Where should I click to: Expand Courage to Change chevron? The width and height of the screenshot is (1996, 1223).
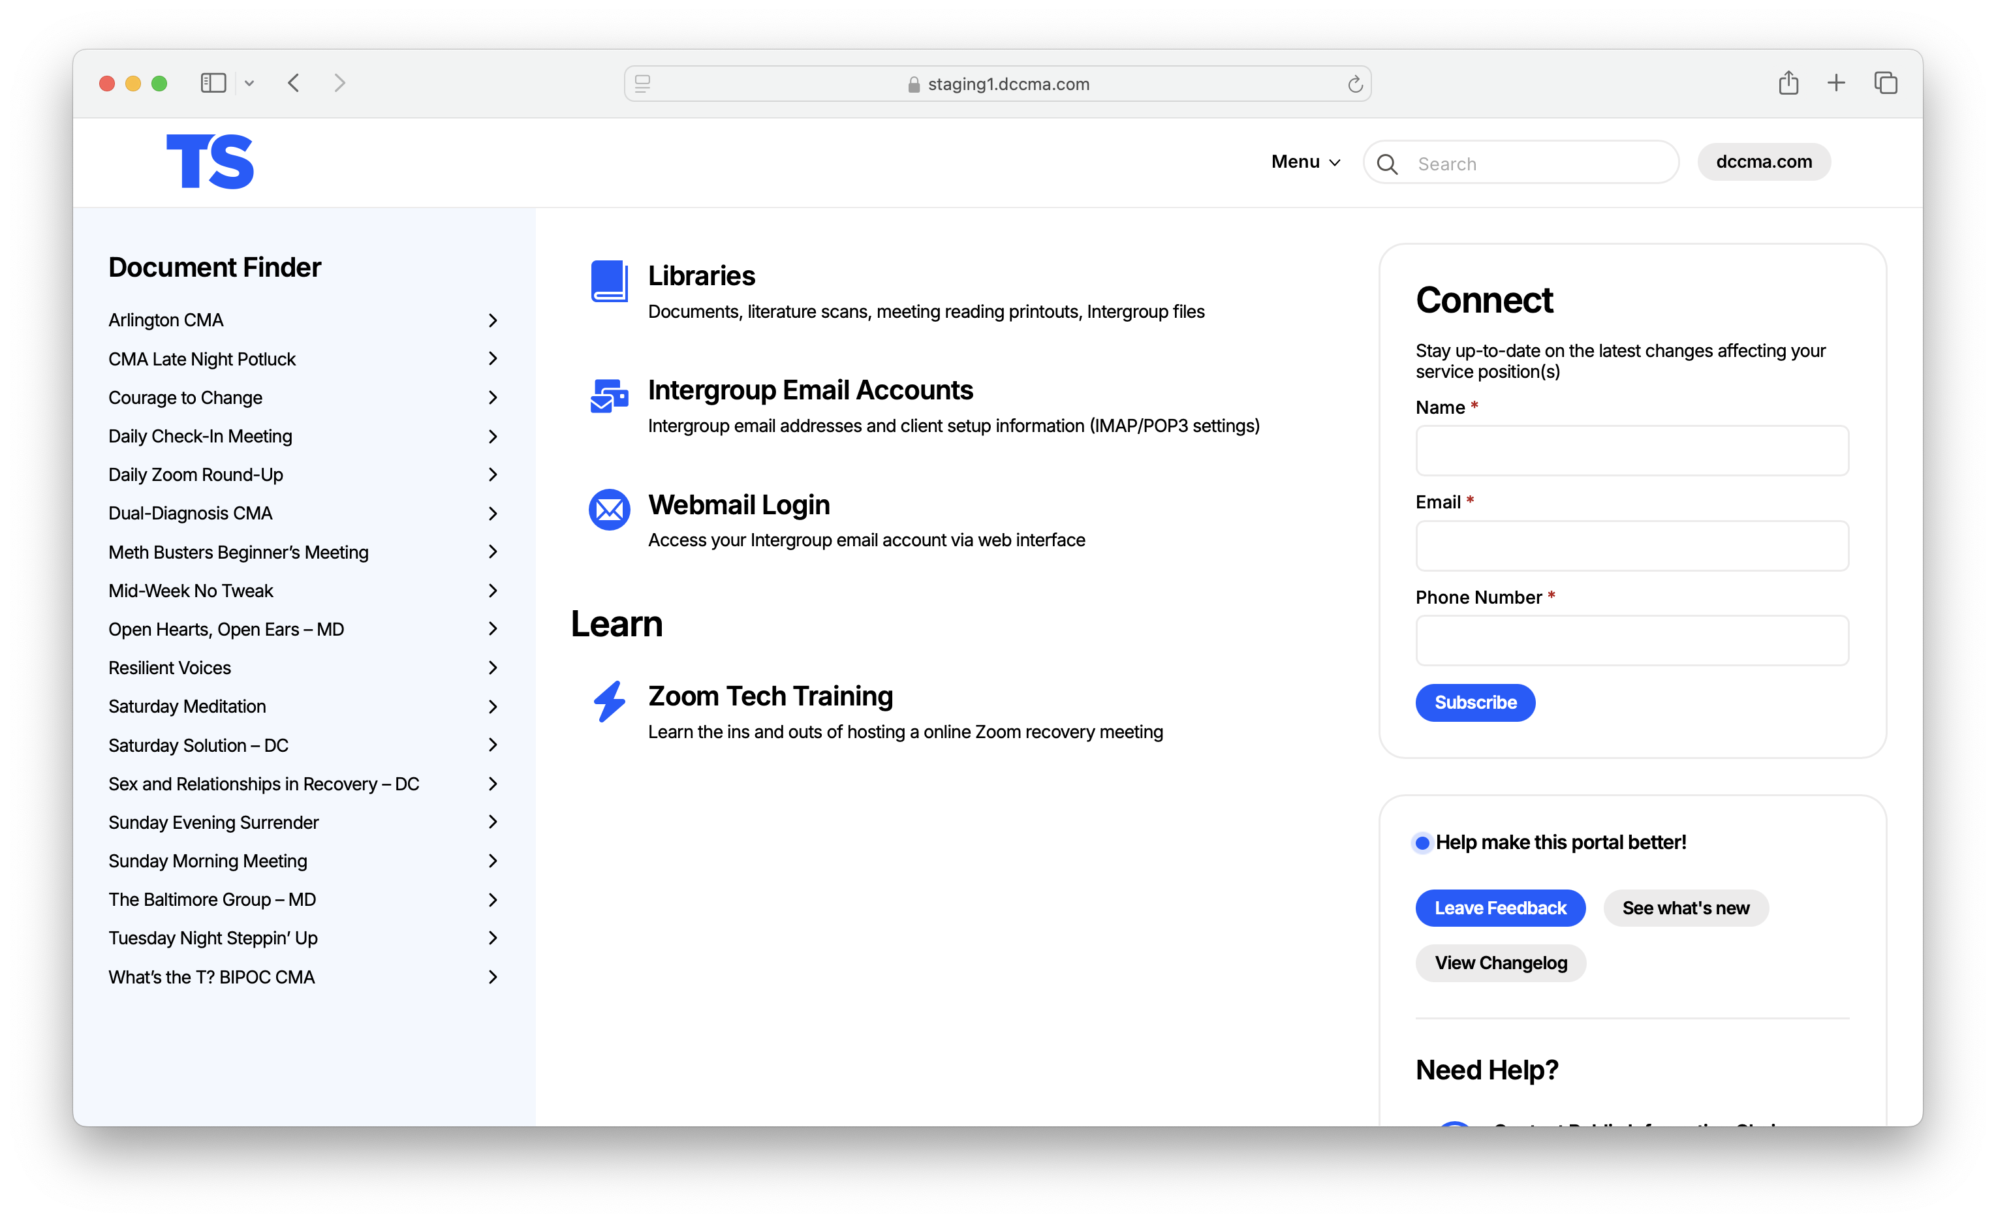[493, 397]
